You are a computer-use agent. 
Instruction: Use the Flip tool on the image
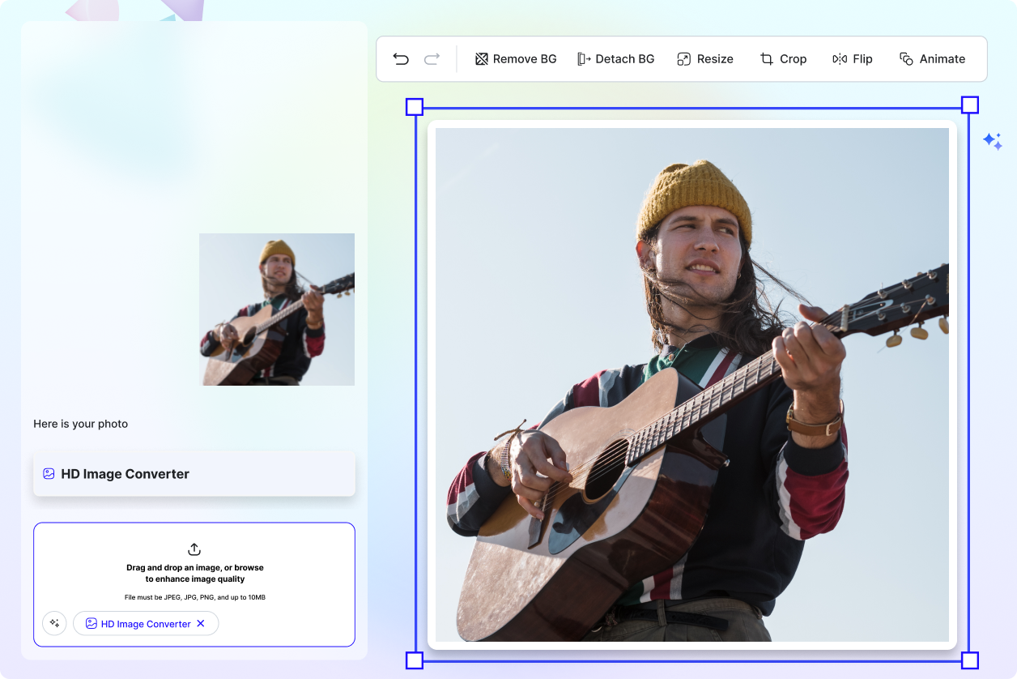click(x=852, y=58)
